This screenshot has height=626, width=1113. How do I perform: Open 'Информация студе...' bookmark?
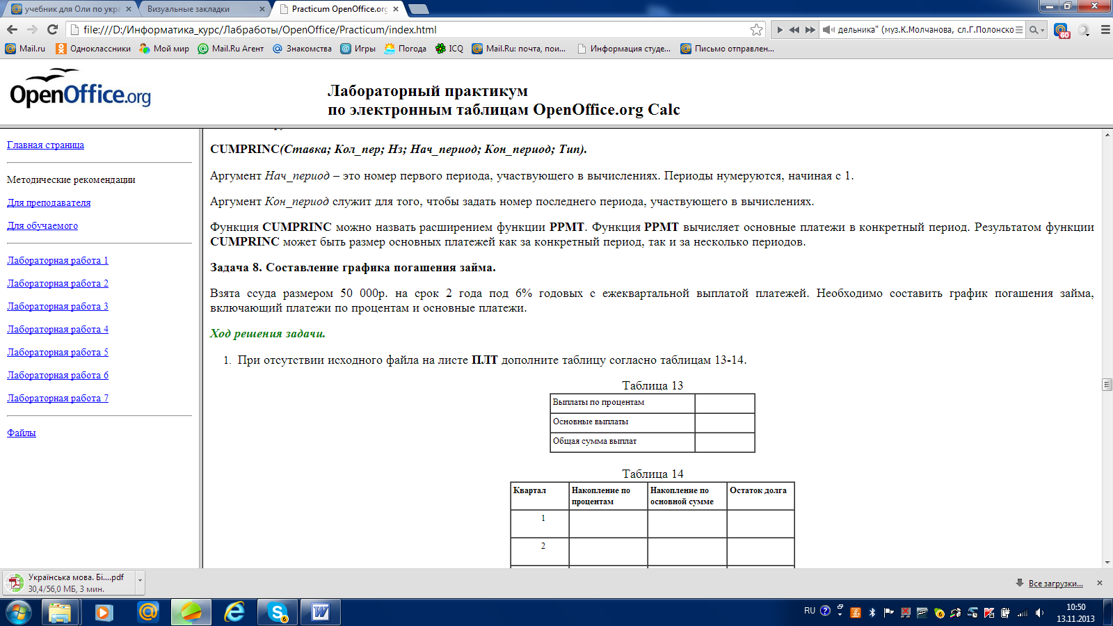(x=624, y=49)
